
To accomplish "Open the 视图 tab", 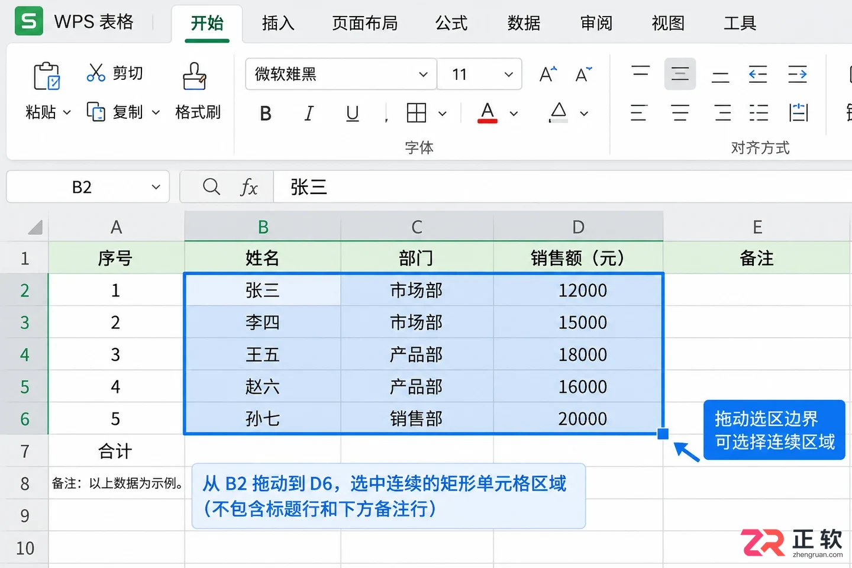I will click(668, 23).
